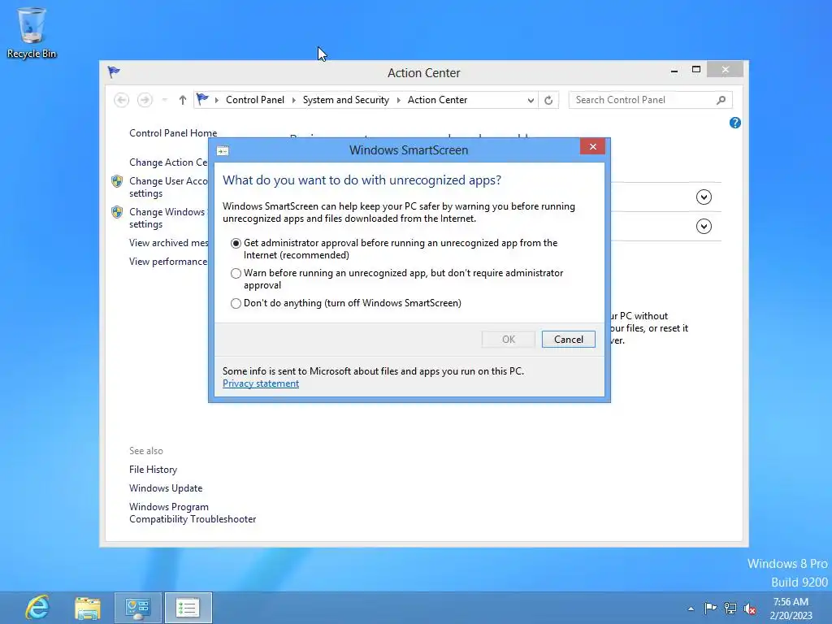Screen dimensions: 832x624
Task: Expand the second Action Center section chevron
Action: click(704, 227)
